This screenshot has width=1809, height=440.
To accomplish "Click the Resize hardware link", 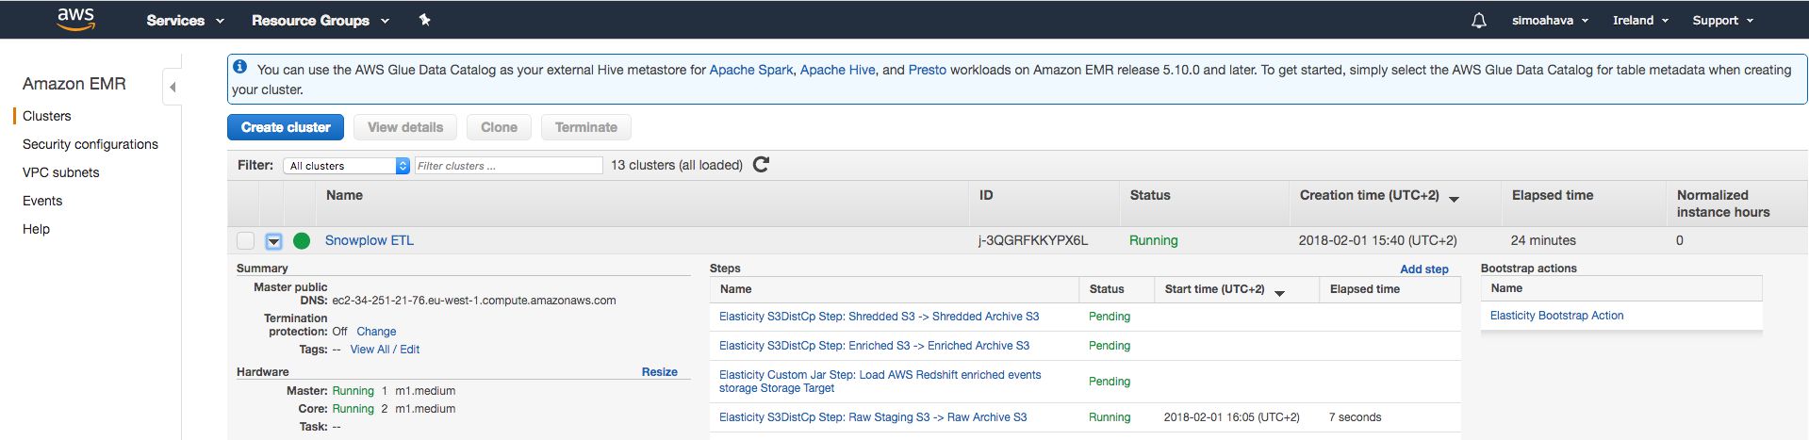I will 660,372.
